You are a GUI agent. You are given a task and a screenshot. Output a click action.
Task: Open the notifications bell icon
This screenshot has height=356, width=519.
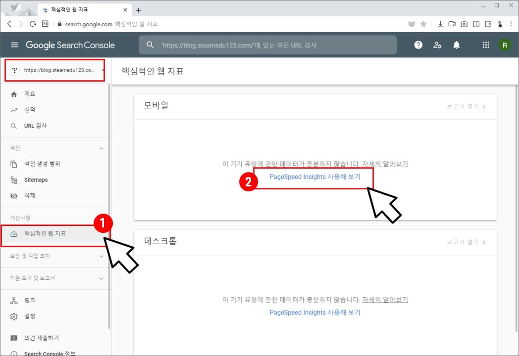(456, 44)
